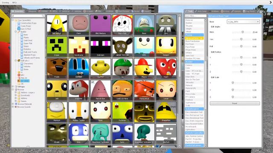
Task: Collapse the Your Spawnlists tree node
Action: pos(13,20)
